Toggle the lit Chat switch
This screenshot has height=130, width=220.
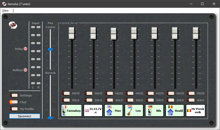click(x=14, y=102)
